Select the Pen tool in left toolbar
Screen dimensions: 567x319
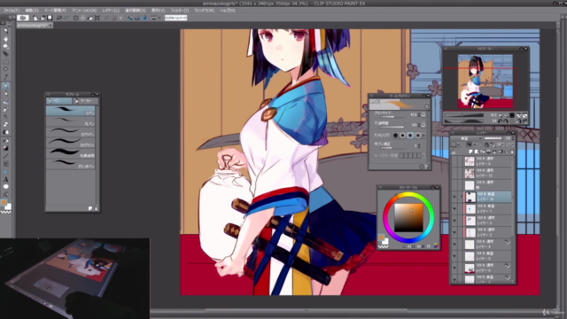click(5, 86)
